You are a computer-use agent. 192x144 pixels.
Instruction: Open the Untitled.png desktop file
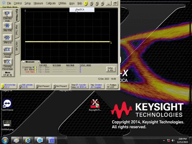click(7, 125)
